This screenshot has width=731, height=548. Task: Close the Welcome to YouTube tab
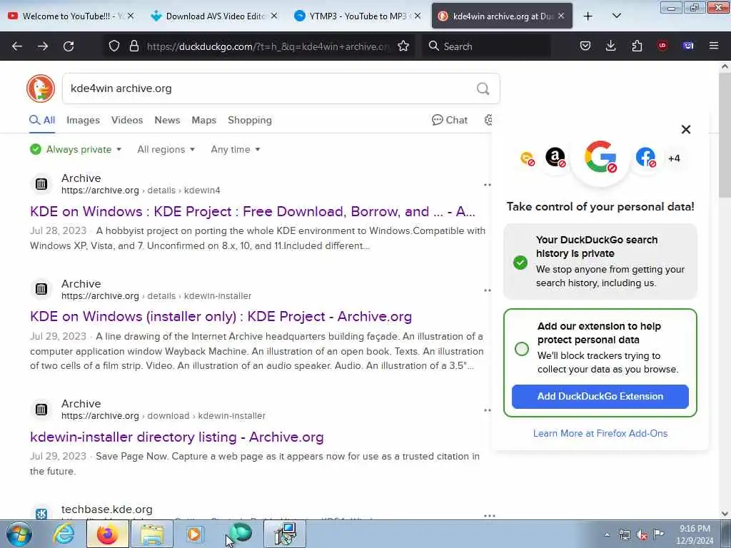tap(131, 16)
